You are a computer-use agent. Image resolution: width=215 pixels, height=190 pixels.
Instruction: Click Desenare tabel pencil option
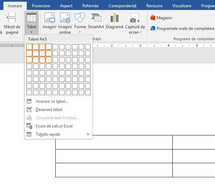pyautogui.click(x=49, y=110)
